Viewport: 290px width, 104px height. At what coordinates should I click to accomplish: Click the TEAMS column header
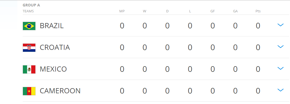point(28,11)
